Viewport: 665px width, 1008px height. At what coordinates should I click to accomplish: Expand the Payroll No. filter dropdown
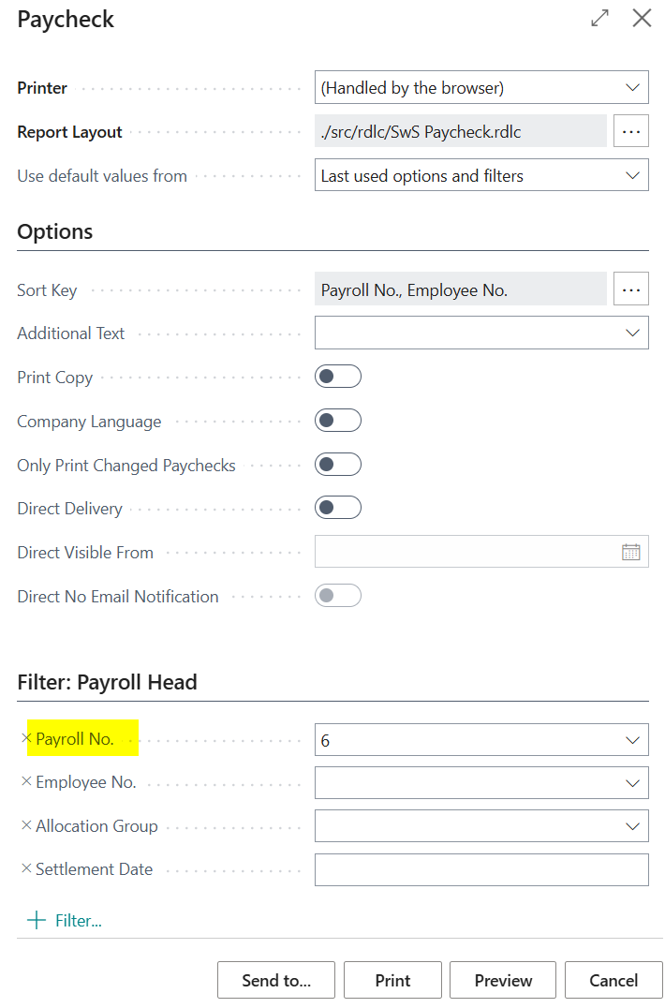631,740
